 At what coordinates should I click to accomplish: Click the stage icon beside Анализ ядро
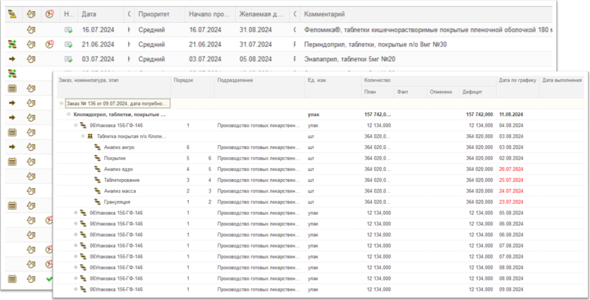[97, 169]
